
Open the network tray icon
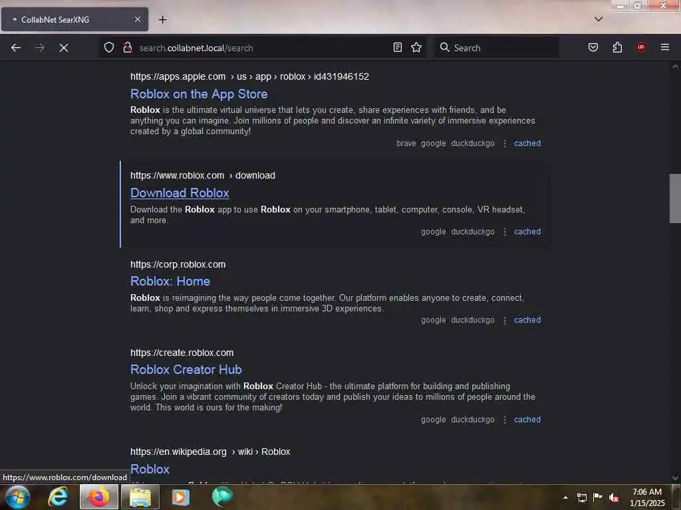click(581, 497)
